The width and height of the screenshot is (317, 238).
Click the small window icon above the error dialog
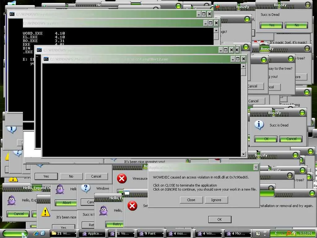(x=127, y=193)
